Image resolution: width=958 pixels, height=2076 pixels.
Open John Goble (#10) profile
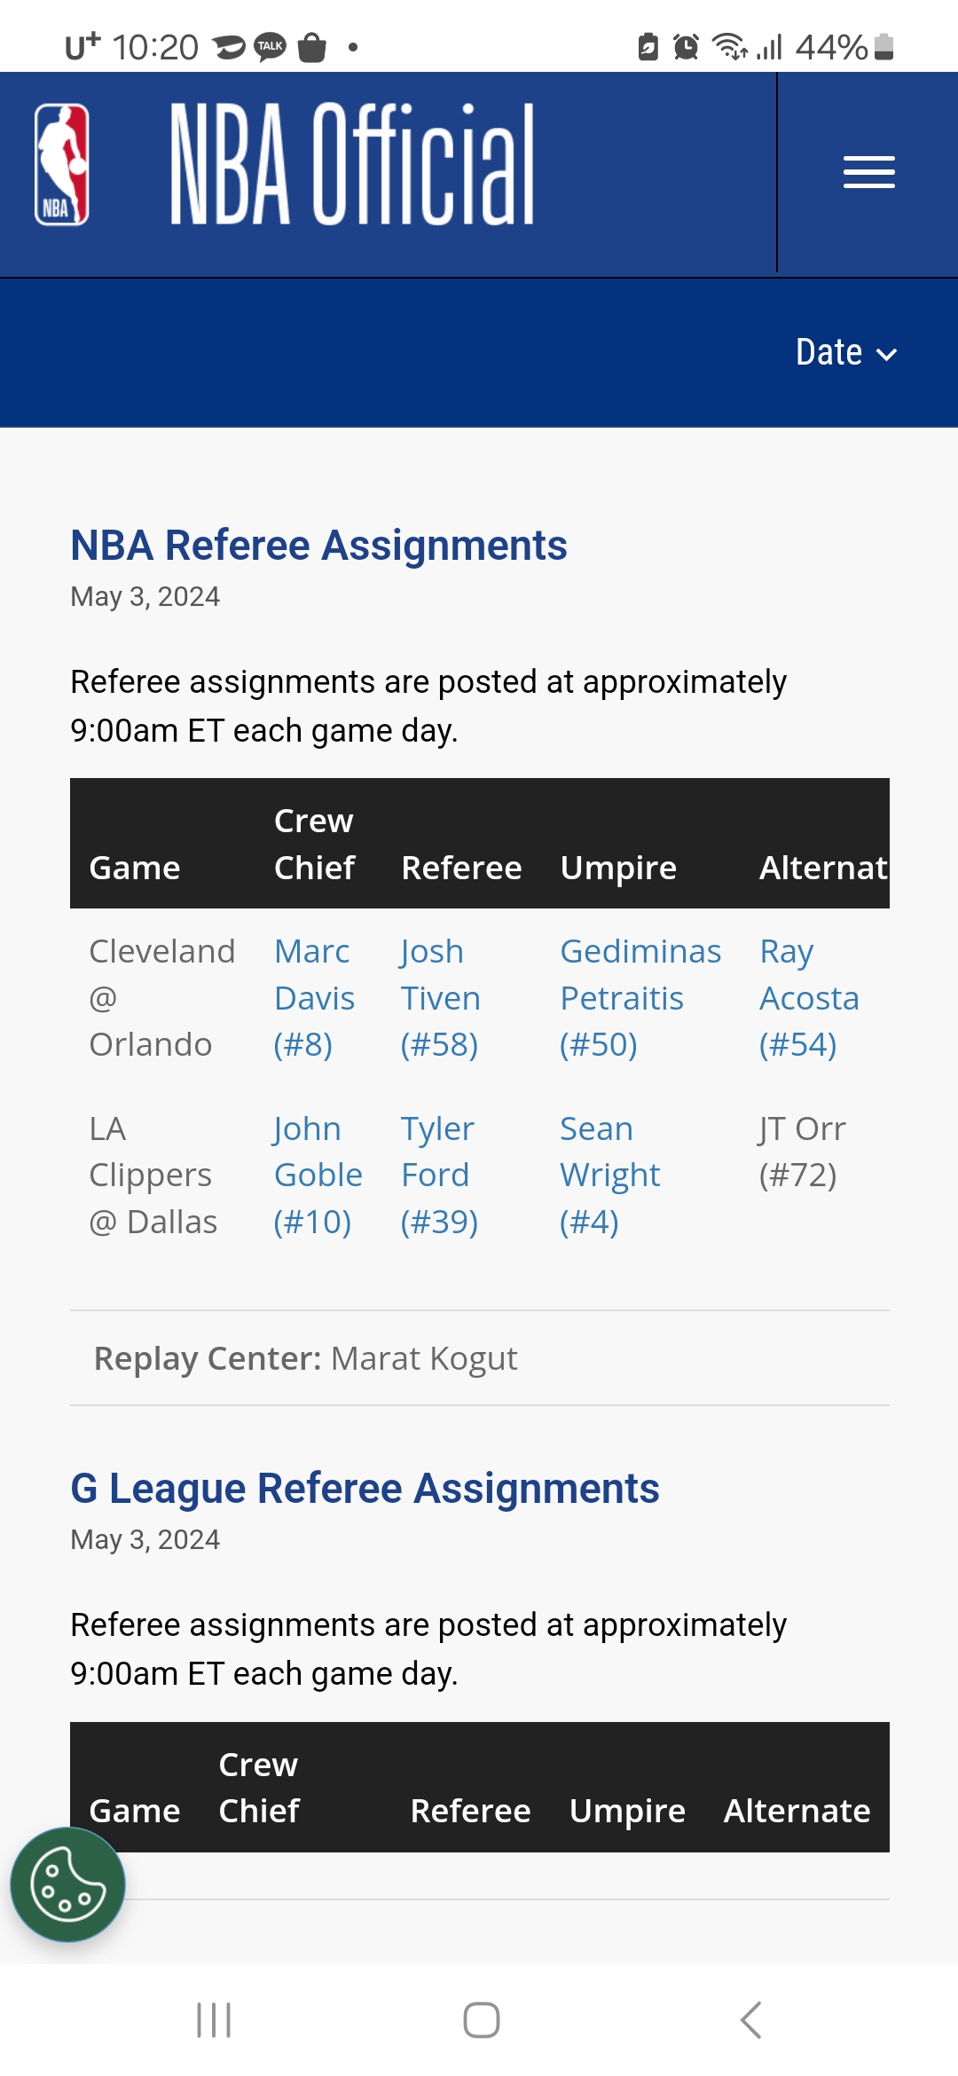[x=318, y=1176]
